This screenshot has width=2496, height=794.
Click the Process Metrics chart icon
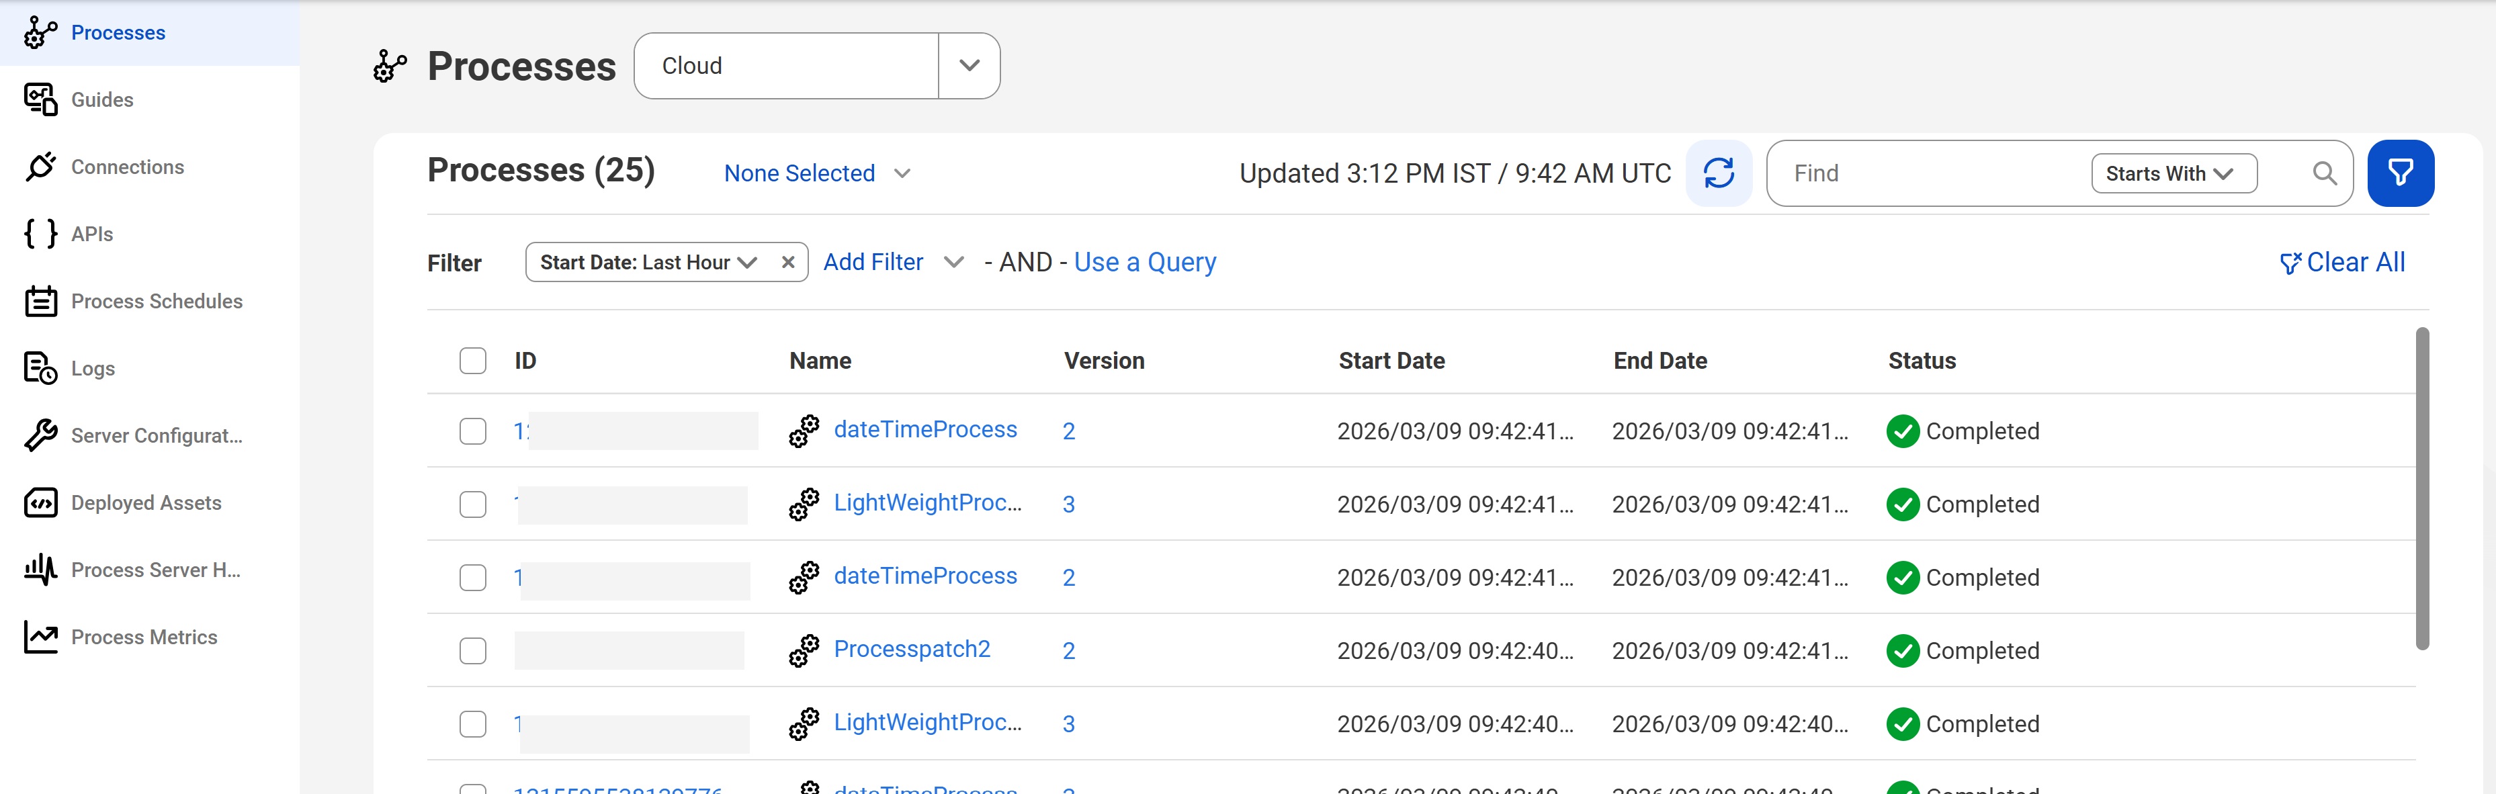[x=41, y=637]
